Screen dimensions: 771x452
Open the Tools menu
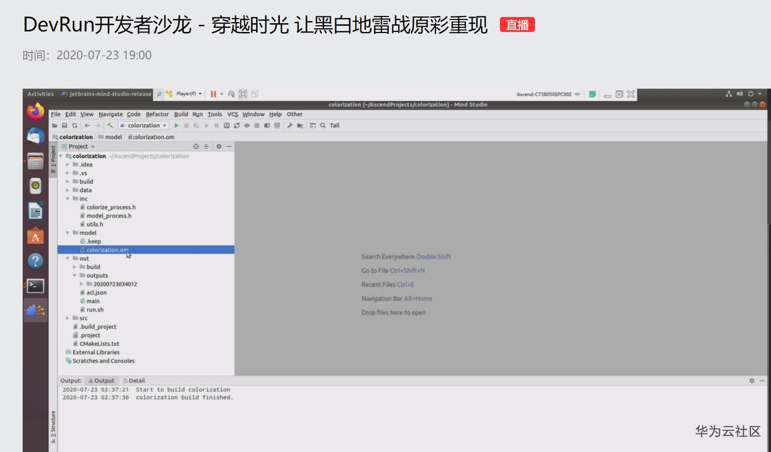[x=214, y=114]
